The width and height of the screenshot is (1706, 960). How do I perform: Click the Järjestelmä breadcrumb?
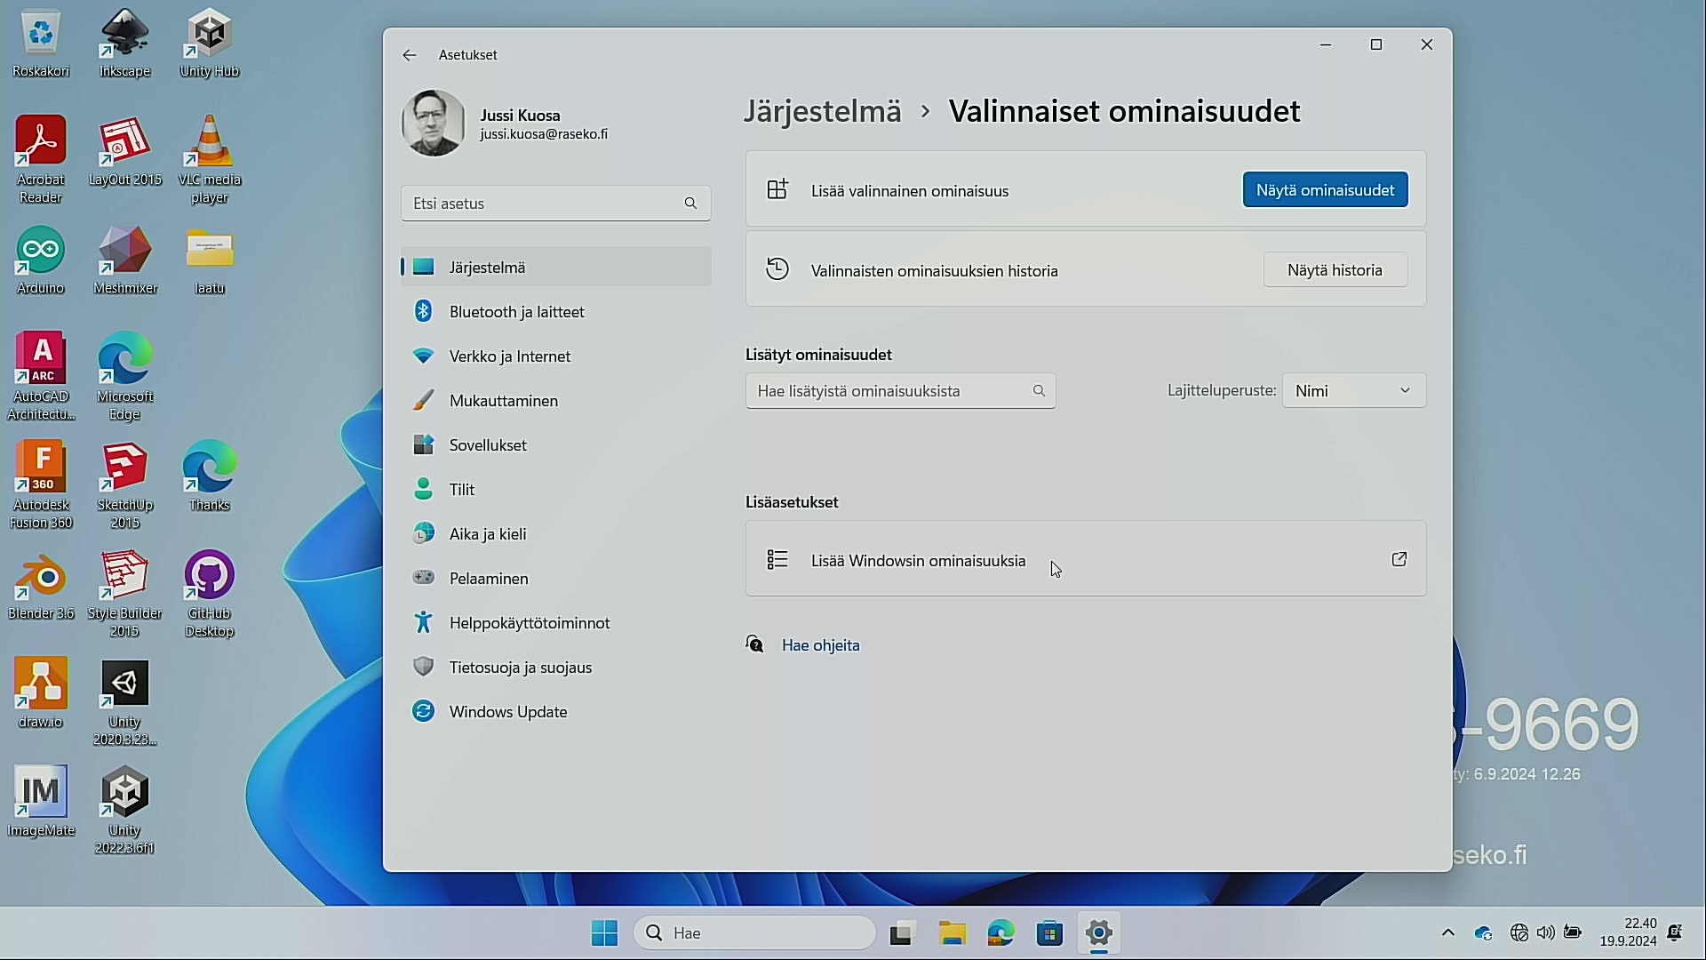point(822,111)
